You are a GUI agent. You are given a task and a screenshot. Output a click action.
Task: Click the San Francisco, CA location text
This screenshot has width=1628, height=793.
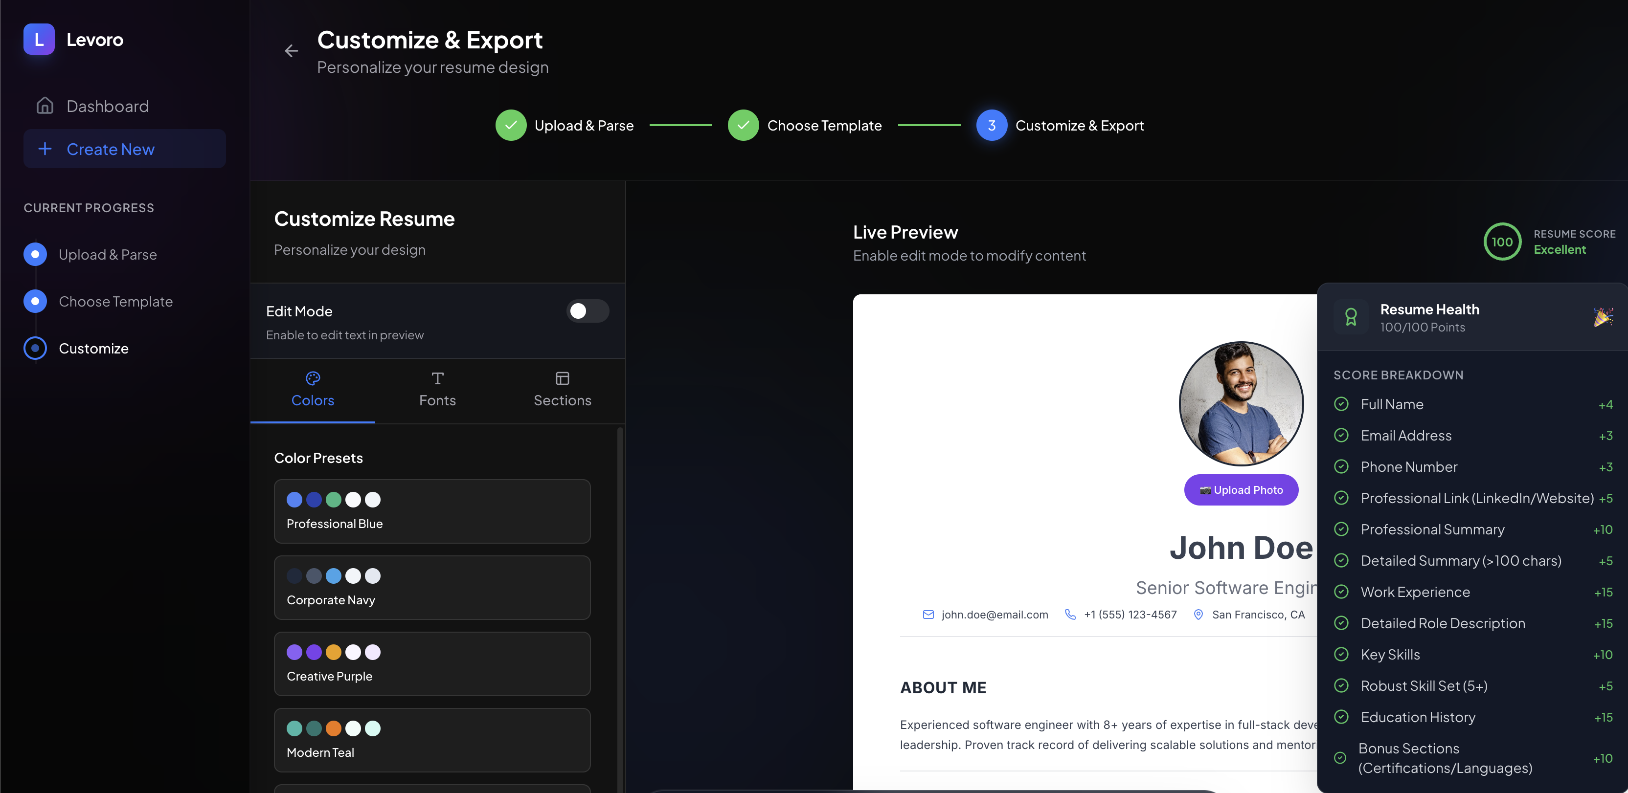[1258, 614]
